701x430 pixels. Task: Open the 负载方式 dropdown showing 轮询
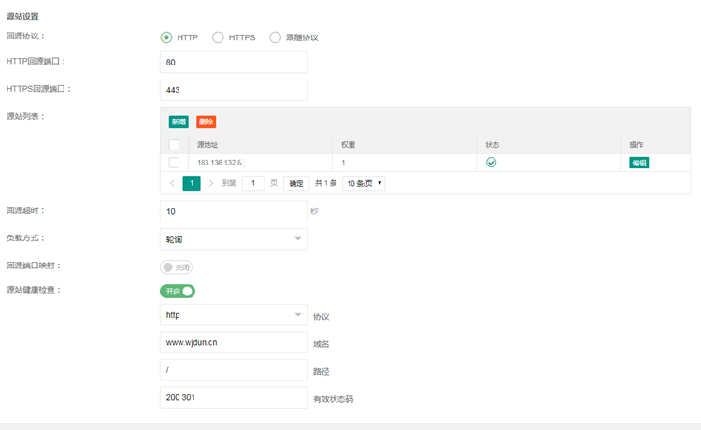233,239
